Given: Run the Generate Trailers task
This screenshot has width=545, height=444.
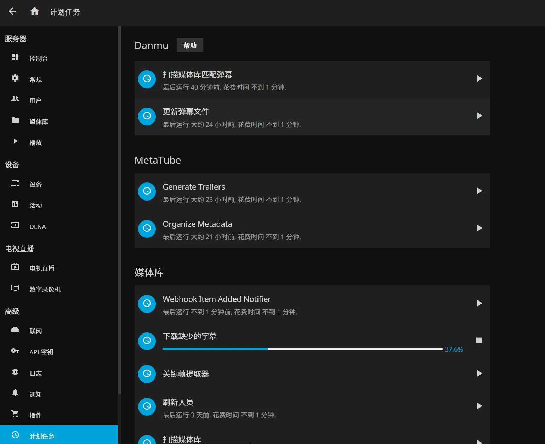Looking at the screenshot, I should tap(479, 191).
